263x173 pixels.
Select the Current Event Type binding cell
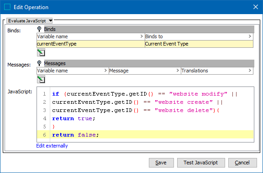point(199,44)
